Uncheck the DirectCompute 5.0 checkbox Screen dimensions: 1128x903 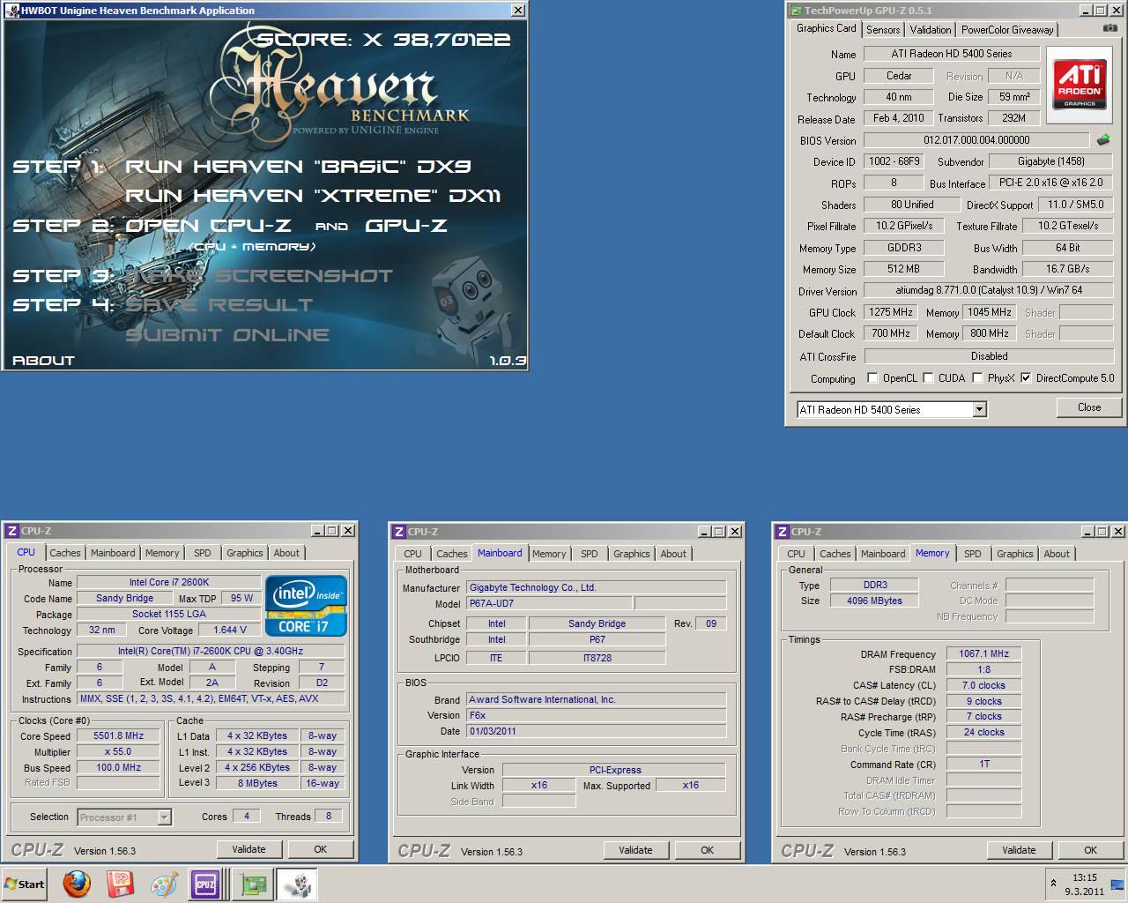click(1026, 378)
